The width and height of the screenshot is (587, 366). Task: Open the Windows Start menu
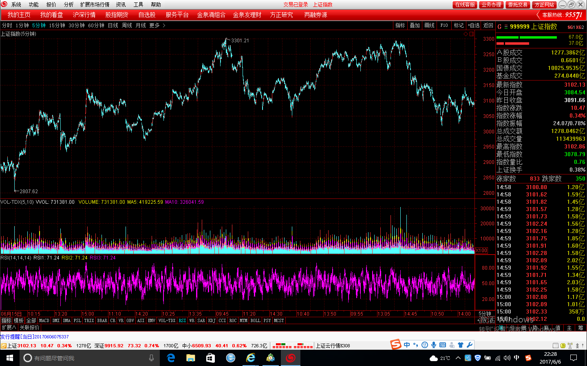tap(10, 358)
